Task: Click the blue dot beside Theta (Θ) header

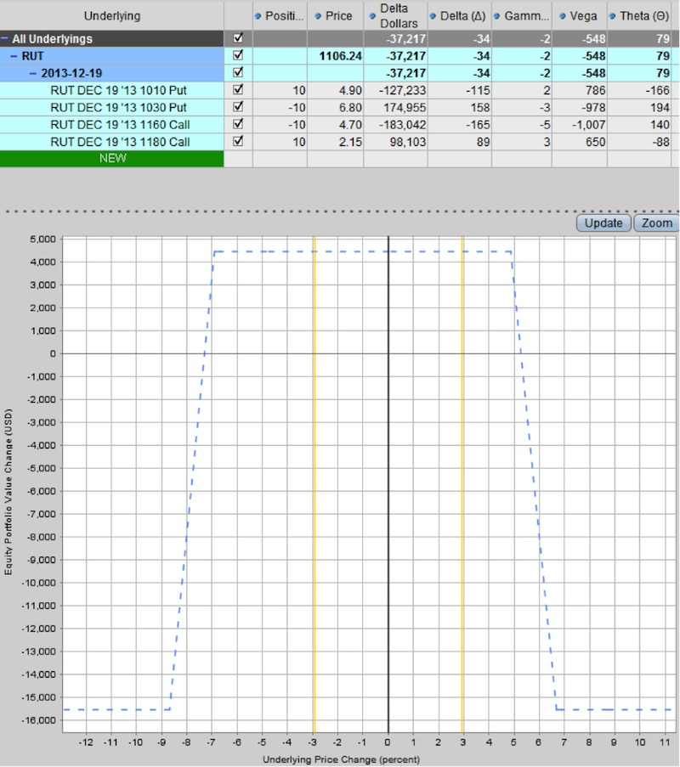Action: [612, 16]
